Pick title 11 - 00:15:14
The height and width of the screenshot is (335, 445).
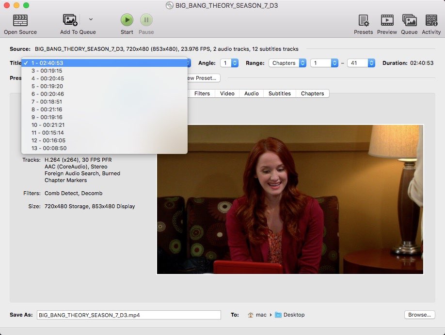pos(104,133)
